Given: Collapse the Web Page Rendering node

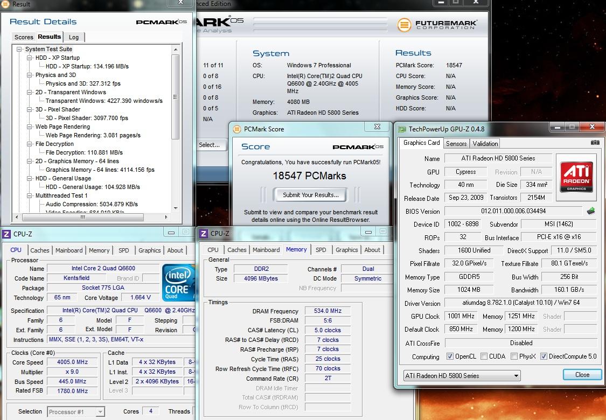Looking at the screenshot, I should tap(30, 127).
